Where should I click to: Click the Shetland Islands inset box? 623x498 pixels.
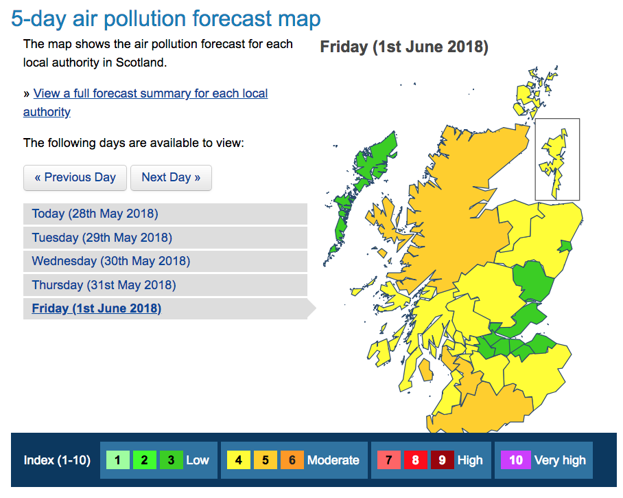click(x=557, y=159)
